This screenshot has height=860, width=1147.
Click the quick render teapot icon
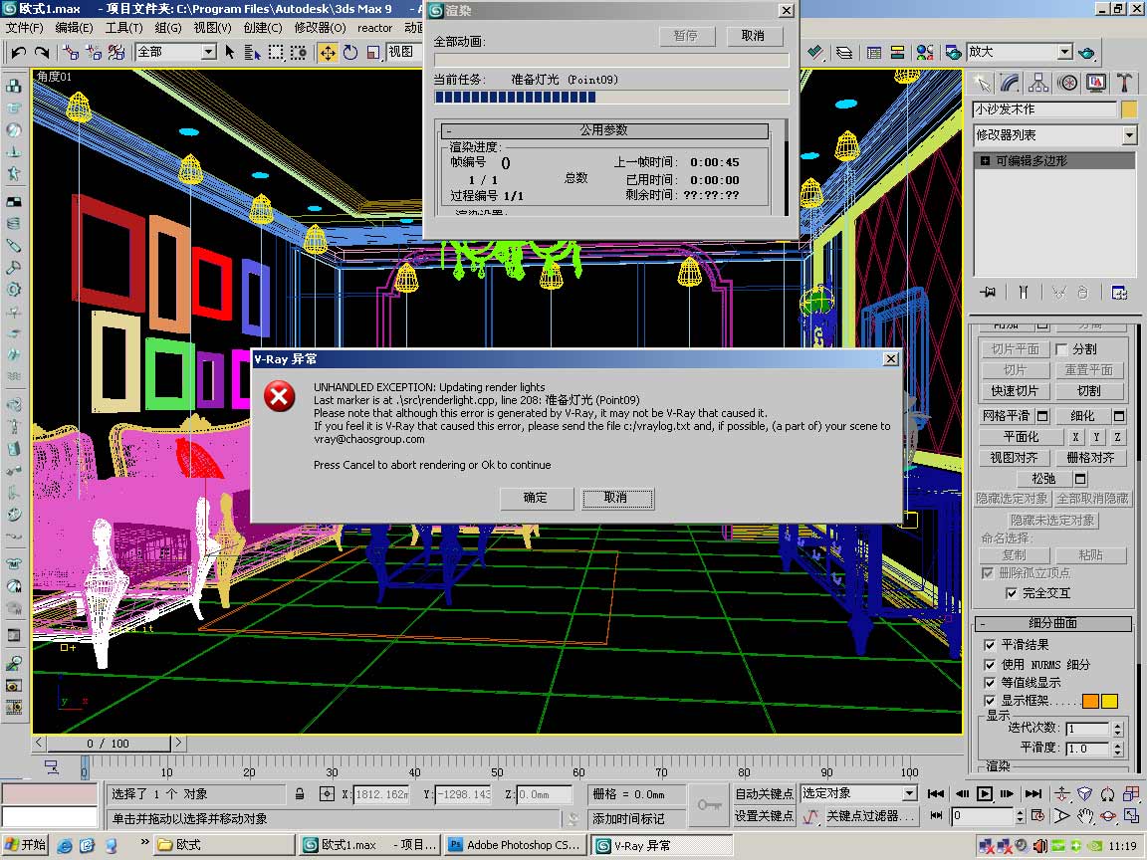tap(1086, 52)
